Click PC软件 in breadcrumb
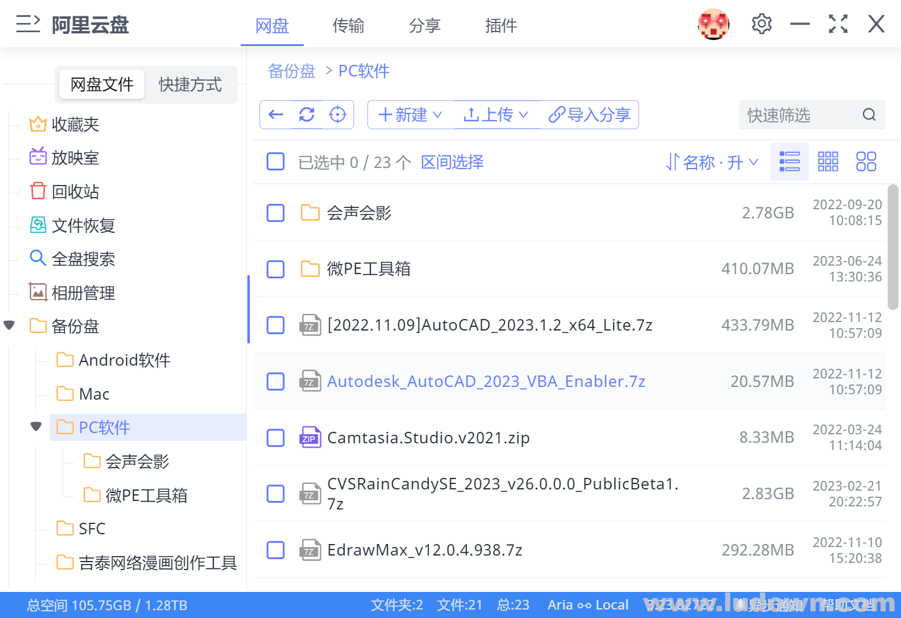 [364, 71]
